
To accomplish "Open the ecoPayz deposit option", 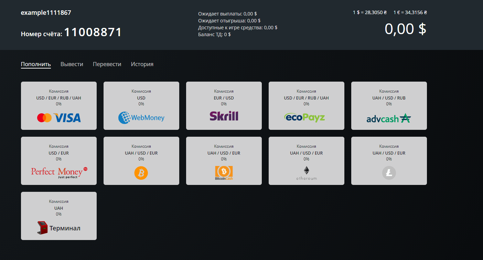I will click(x=307, y=106).
